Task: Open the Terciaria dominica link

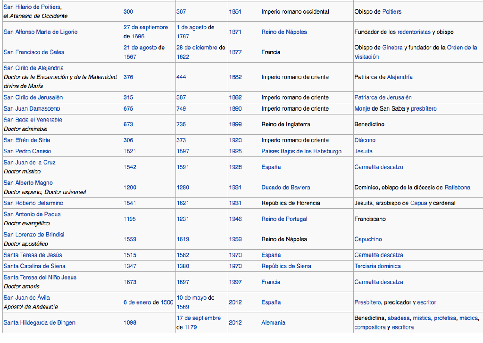Action: click(x=377, y=266)
